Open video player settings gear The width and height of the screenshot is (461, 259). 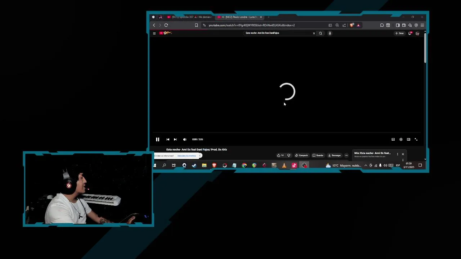pos(401,139)
